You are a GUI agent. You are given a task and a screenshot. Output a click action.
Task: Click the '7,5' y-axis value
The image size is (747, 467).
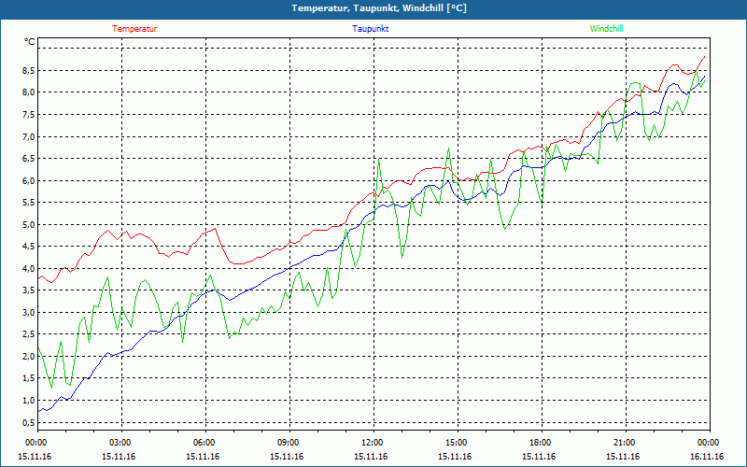(x=29, y=114)
